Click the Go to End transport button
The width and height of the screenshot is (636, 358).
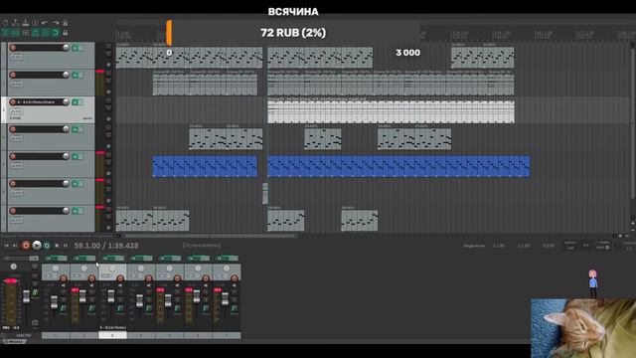(15, 246)
